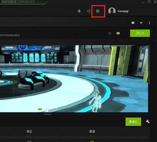Switch to grid view layout

133,23
